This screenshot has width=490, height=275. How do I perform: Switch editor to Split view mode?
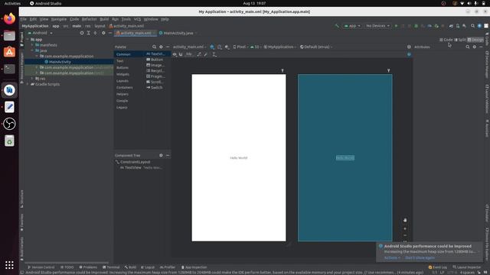460,40
